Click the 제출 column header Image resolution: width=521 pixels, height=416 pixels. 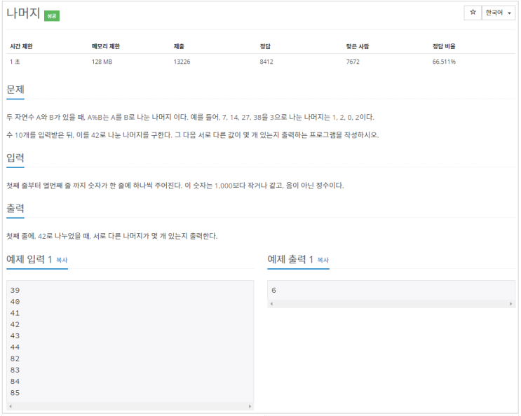[x=179, y=46]
